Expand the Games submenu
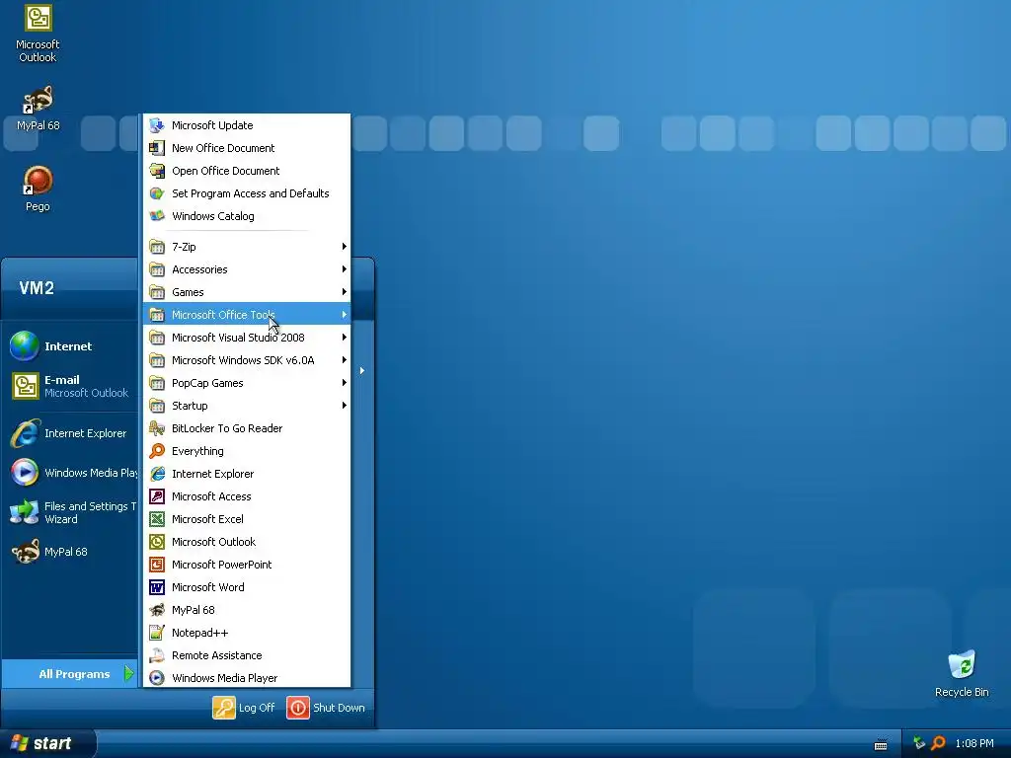This screenshot has height=758, width=1011. [x=247, y=292]
